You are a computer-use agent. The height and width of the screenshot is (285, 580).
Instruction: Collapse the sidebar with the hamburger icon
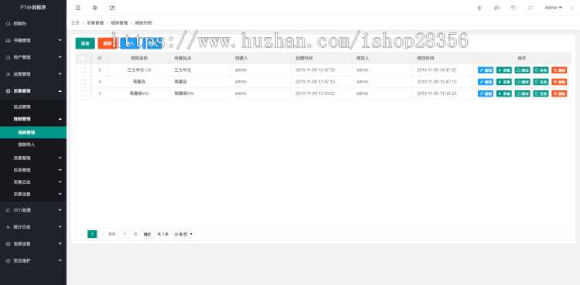[77, 8]
